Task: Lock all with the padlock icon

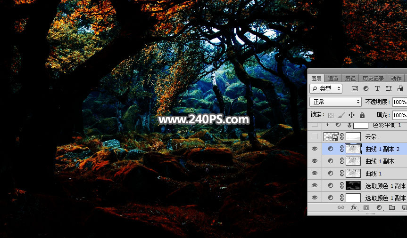Action: [x=362, y=115]
